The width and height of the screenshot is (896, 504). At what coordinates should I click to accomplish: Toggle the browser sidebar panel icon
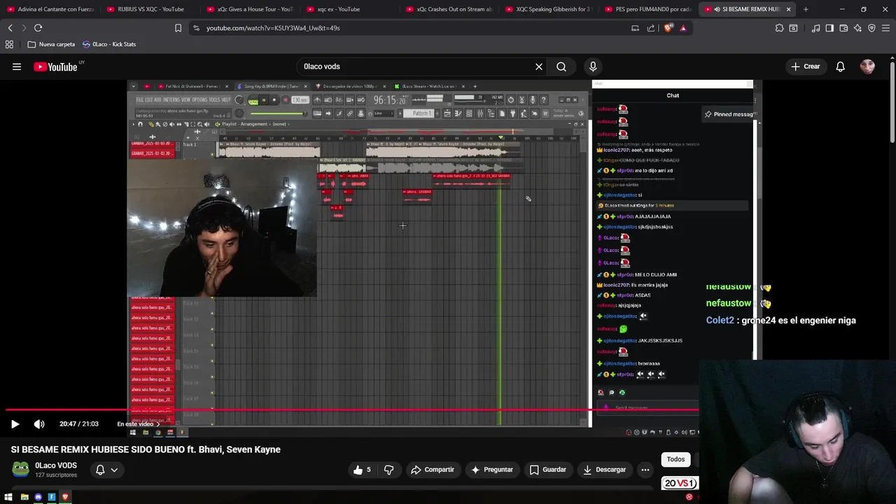(829, 28)
